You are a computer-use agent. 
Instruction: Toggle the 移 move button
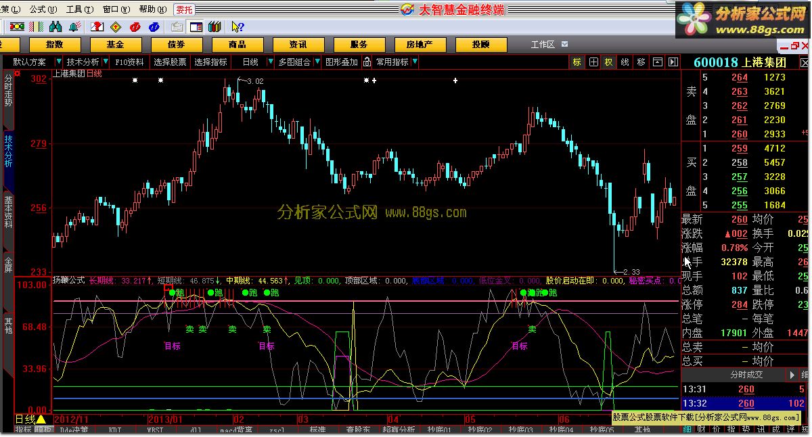point(641,62)
